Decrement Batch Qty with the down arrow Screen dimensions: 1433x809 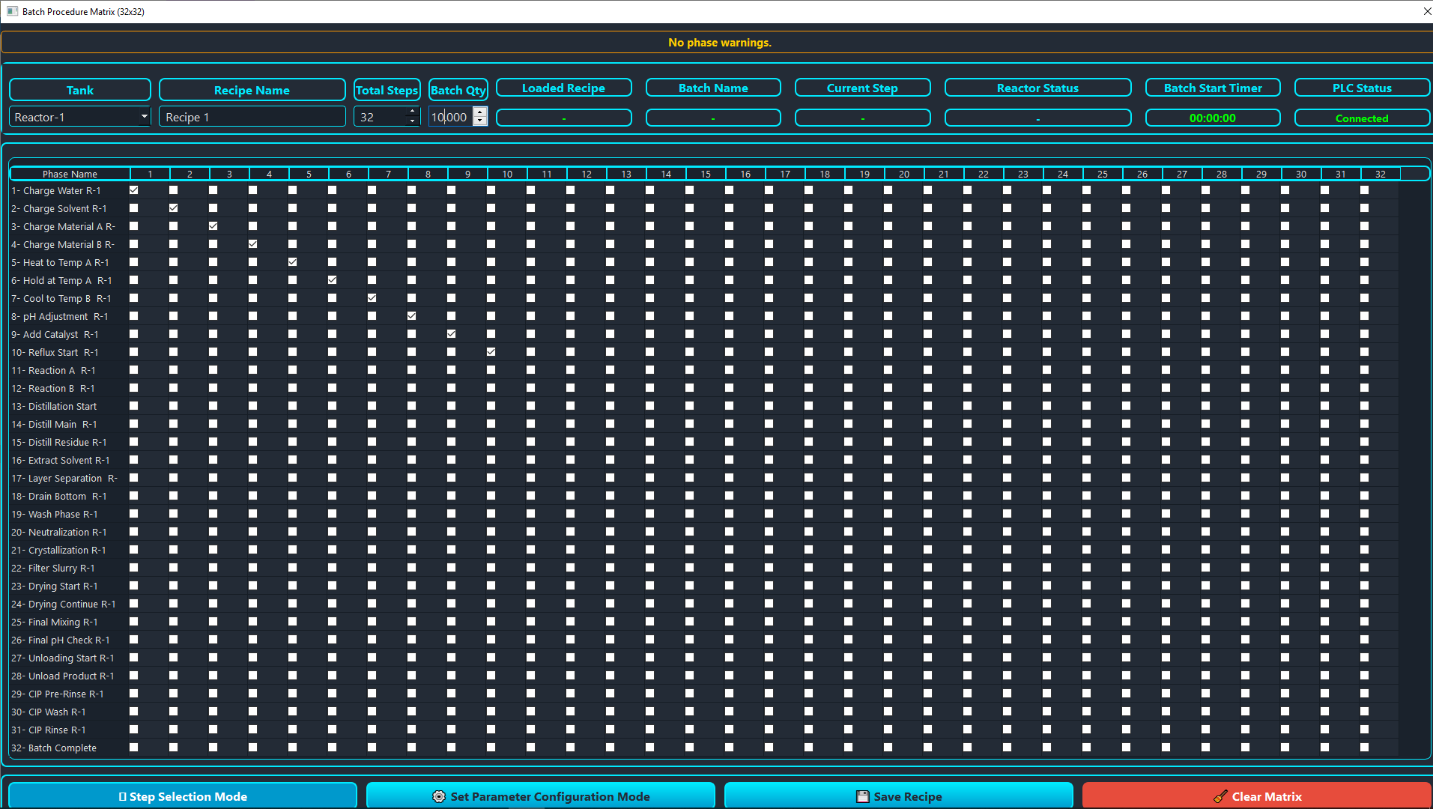click(x=480, y=121)
